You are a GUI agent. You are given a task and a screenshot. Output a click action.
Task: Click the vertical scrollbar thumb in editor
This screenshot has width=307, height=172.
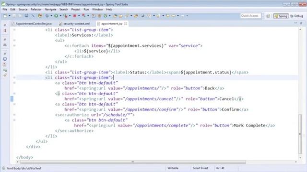pyautogui.click(x=300, y=134)
